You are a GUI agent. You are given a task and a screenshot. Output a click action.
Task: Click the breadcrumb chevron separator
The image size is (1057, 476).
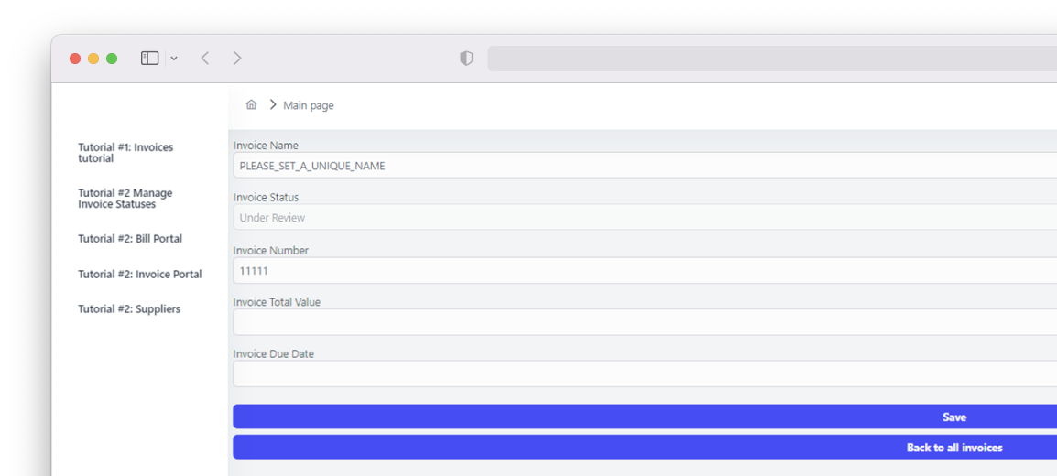[273, 105]
